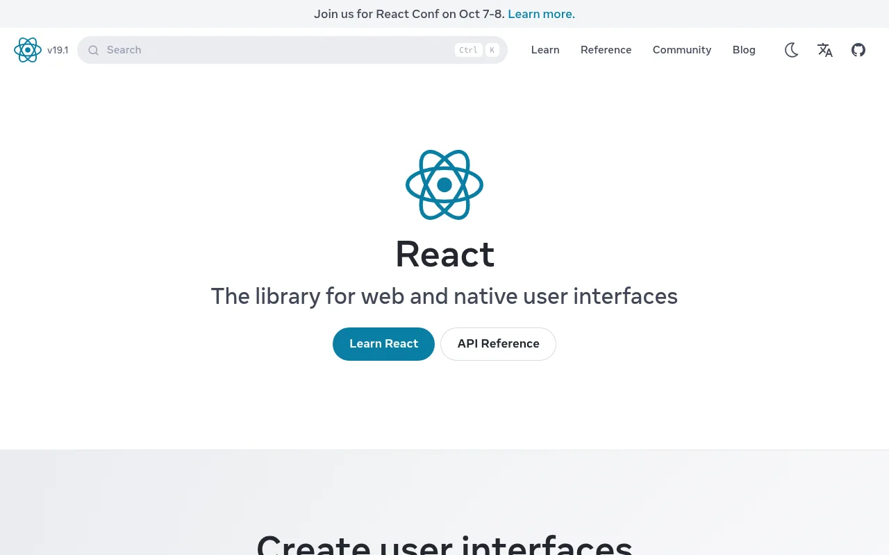Click the Ctrl shortcut key badge

coord(468,50)
